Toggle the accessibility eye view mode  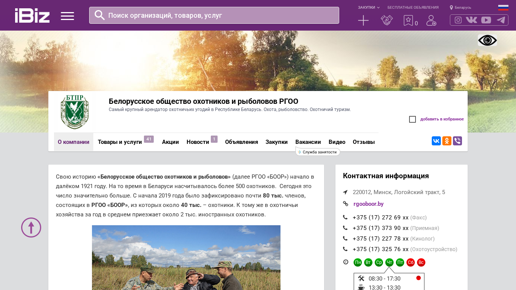tap(487, 40)
